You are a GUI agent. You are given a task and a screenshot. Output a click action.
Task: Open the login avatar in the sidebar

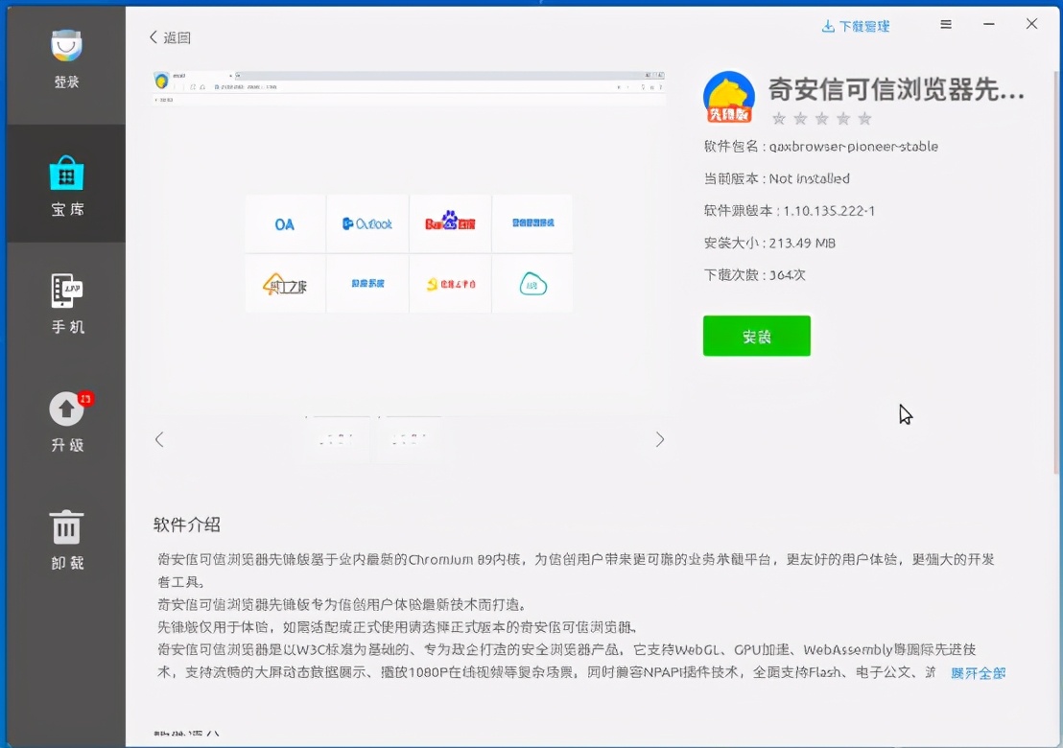66,46
